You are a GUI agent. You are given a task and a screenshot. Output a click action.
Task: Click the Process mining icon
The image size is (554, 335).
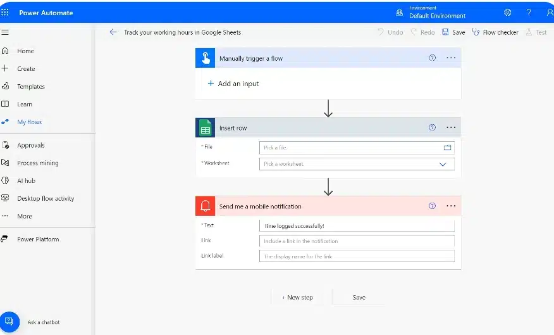5,163
